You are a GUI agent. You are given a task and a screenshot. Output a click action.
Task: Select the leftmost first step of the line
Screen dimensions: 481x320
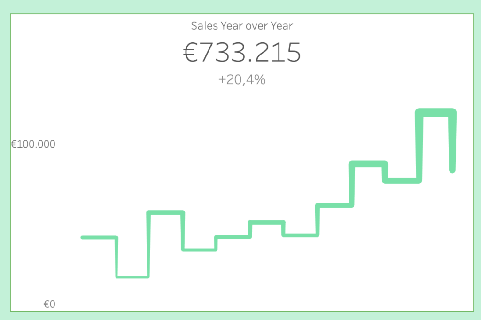pos(99,237)
